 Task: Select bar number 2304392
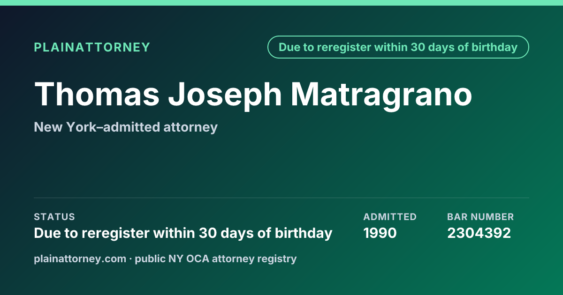479,233
